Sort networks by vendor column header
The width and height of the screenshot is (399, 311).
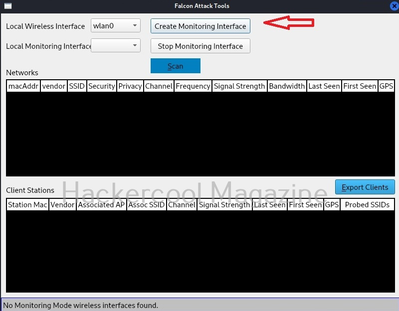pos(54,86)
